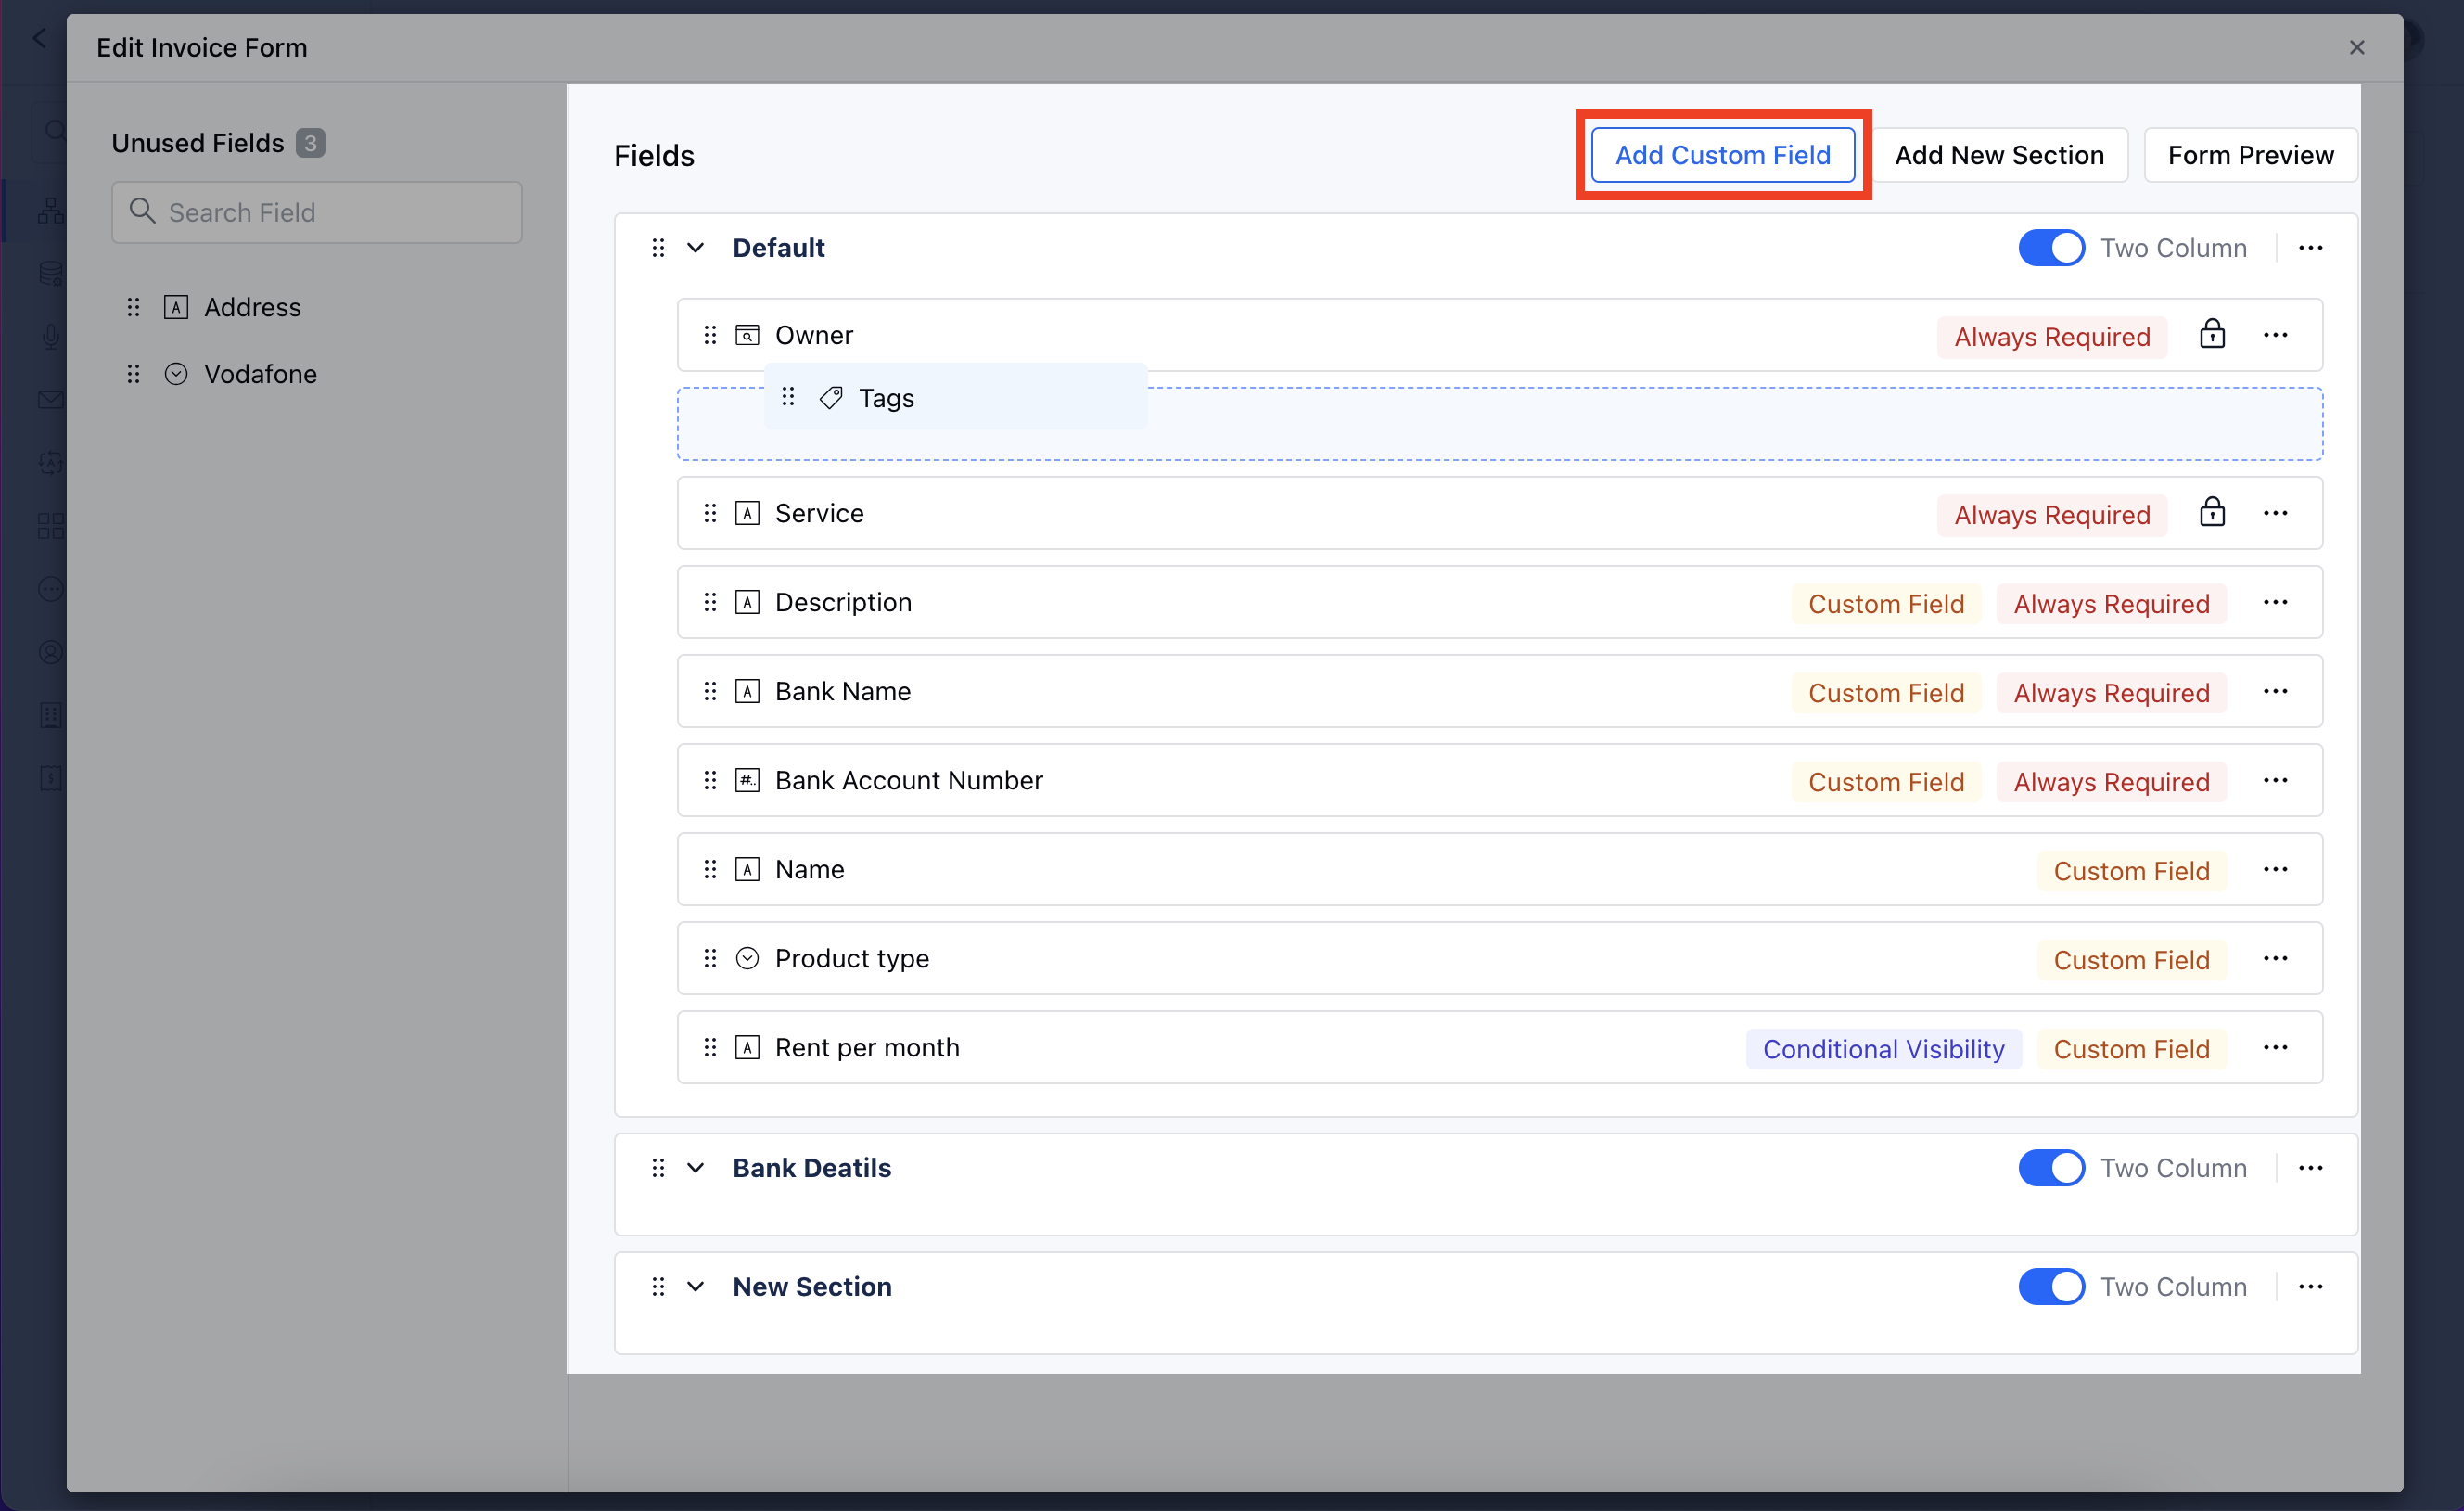Grab the drag handle of Default section

658,248
